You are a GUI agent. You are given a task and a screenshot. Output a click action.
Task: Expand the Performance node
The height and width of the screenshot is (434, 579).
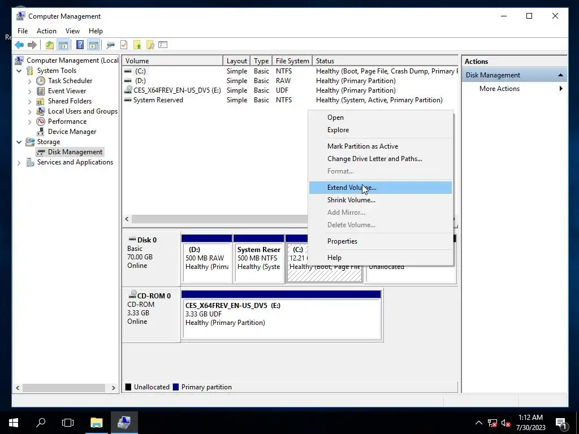coord(29,121)
